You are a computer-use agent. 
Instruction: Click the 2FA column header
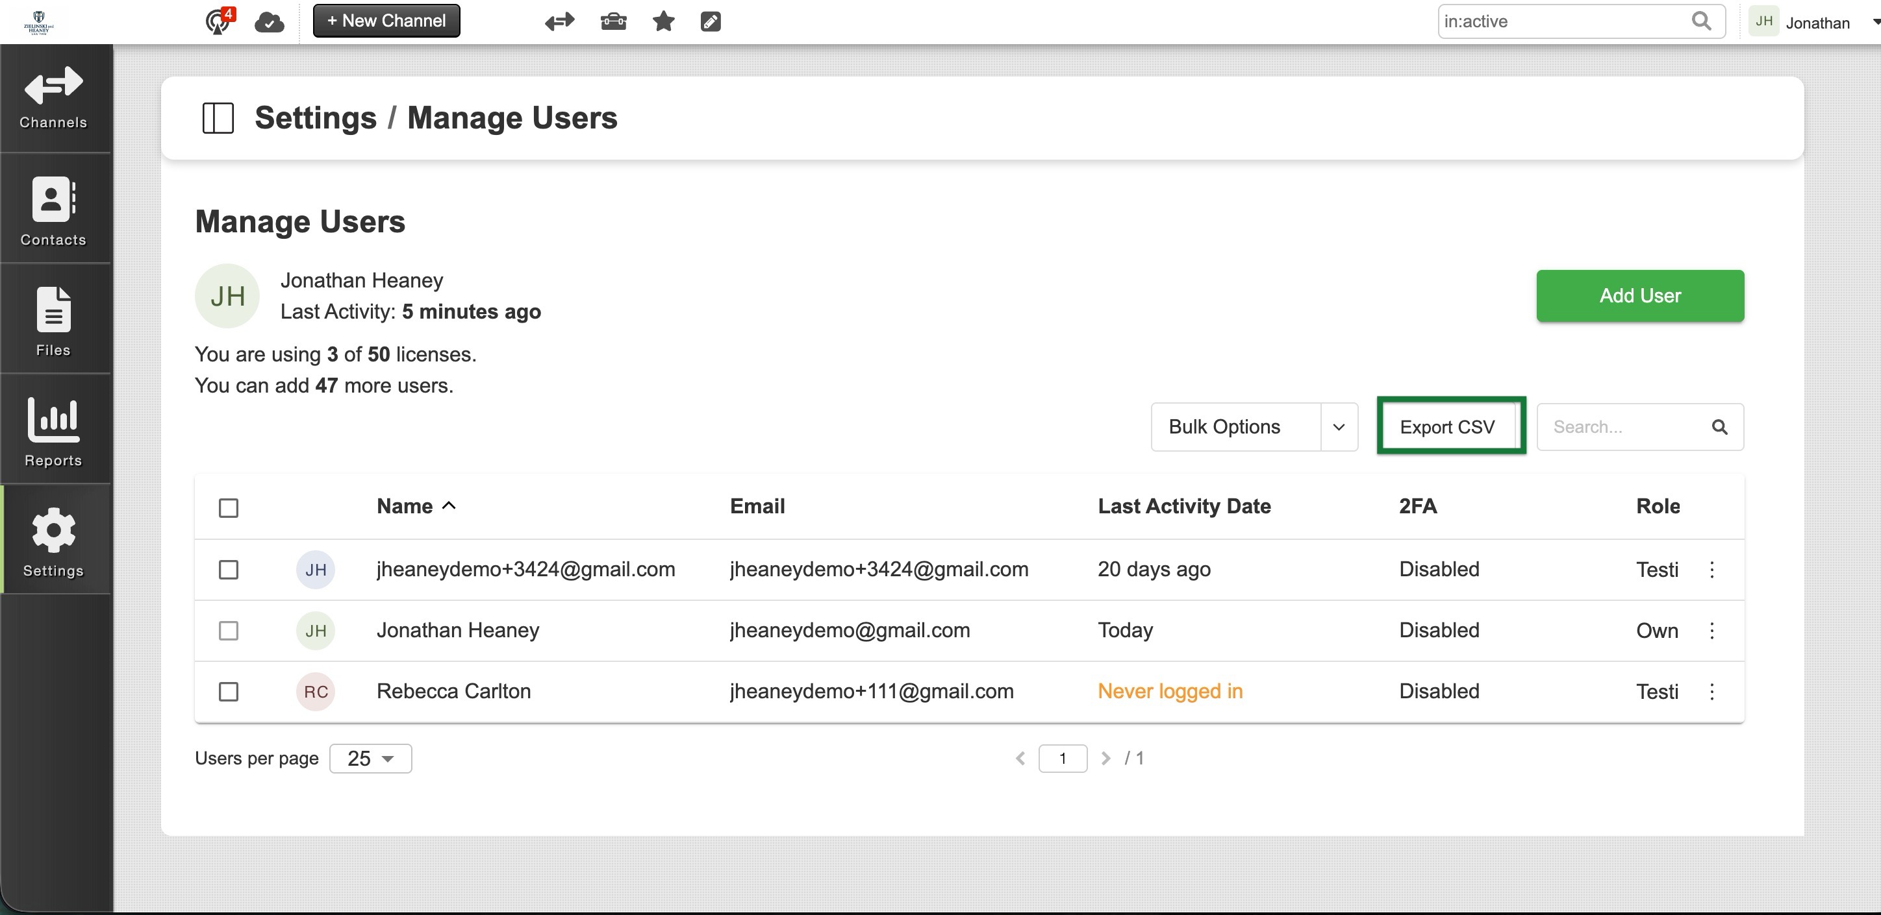(x=1417, y=506)
